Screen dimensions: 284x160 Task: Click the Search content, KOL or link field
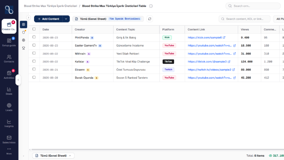pyautogui.click(x=245, y=19)
